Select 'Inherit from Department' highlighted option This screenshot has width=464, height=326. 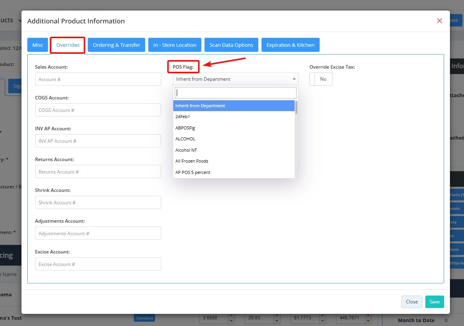tap(200, 106)
